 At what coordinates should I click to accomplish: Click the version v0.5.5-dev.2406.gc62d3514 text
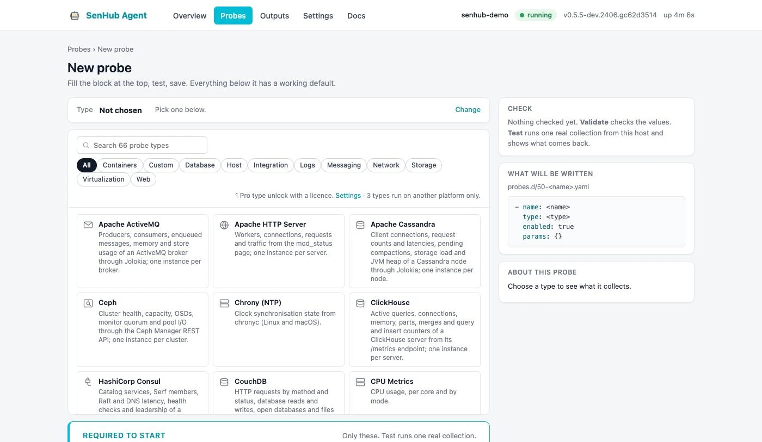pyautogui.click(x=610, y=15)
